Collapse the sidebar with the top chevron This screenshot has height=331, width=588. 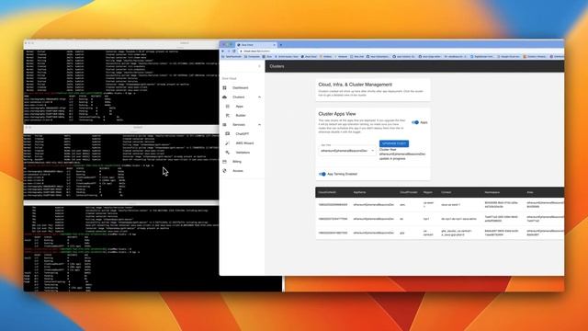pyautogui.click(x=259, y=66)
